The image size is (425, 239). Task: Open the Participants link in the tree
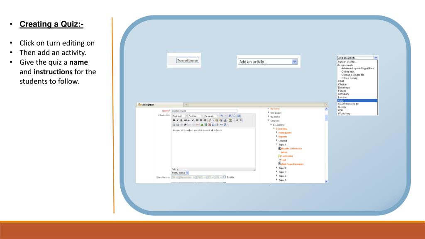coord(285,133)
